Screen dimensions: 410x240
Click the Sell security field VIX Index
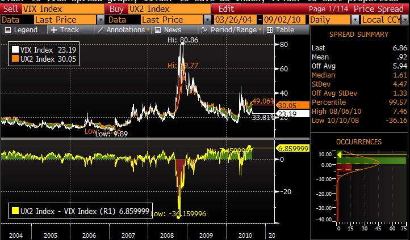click(63, 9)
